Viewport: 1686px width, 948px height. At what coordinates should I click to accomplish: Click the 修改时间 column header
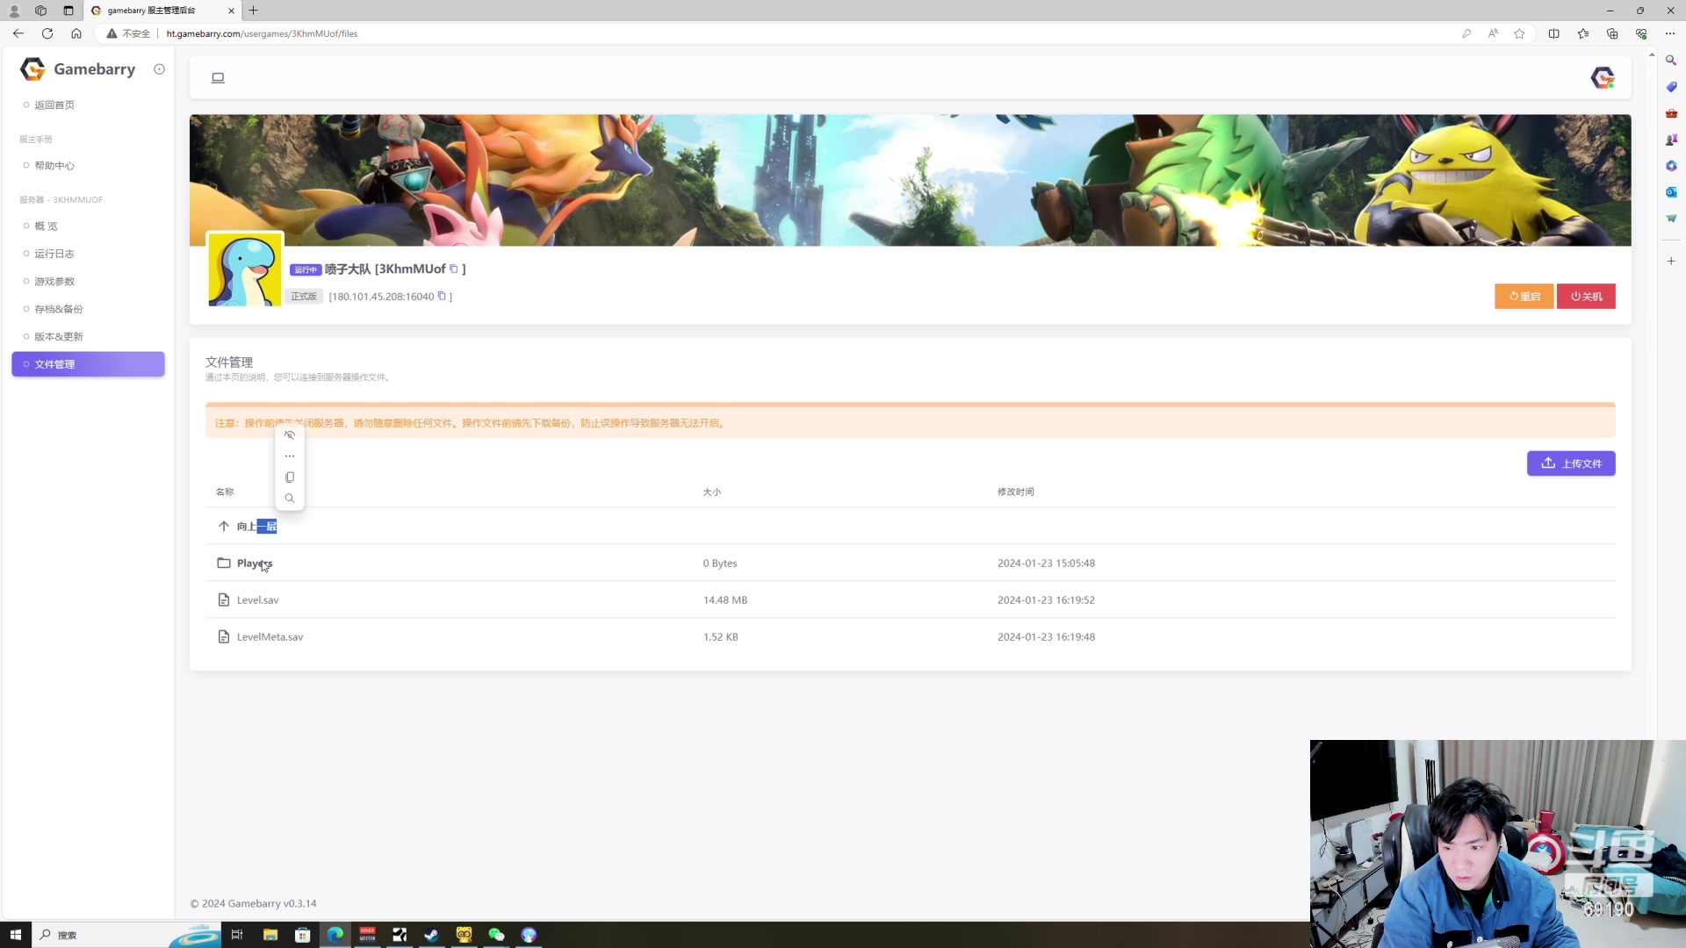pyautogui.click(x=1015, y=492)
